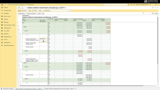Open the Предприятие building icon
Viewport: 160px width, 90px height.
(x=2, y=42)
